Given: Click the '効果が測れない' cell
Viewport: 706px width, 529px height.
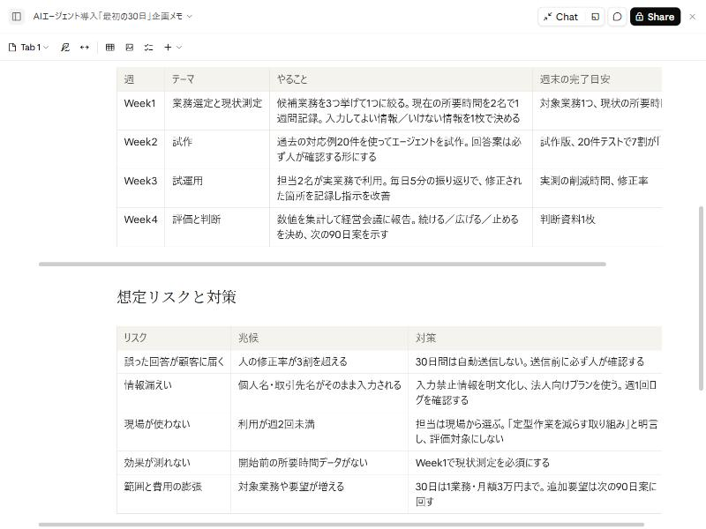Looking at the screenshot, I should coord(174,463).
